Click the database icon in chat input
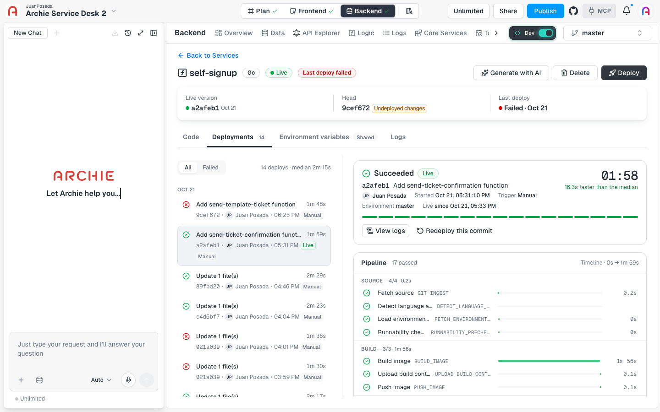660x412 pixels. point(39,380)
